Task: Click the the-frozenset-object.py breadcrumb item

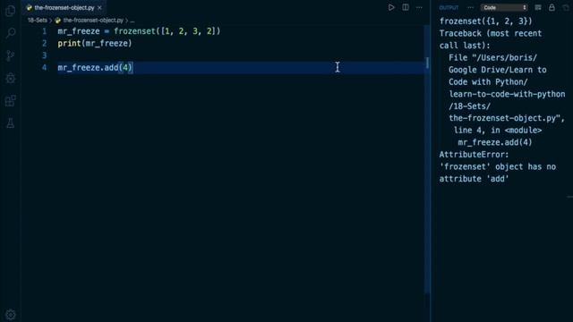Action: pos(93,21)
